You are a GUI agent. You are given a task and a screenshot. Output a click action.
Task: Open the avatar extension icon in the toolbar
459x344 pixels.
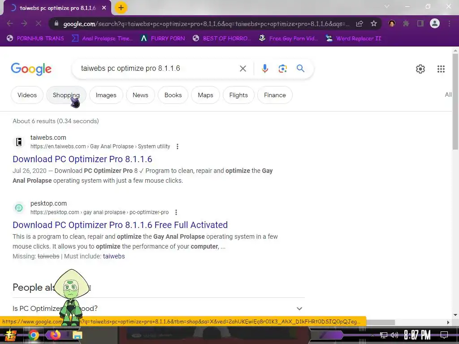coord(392,23)
